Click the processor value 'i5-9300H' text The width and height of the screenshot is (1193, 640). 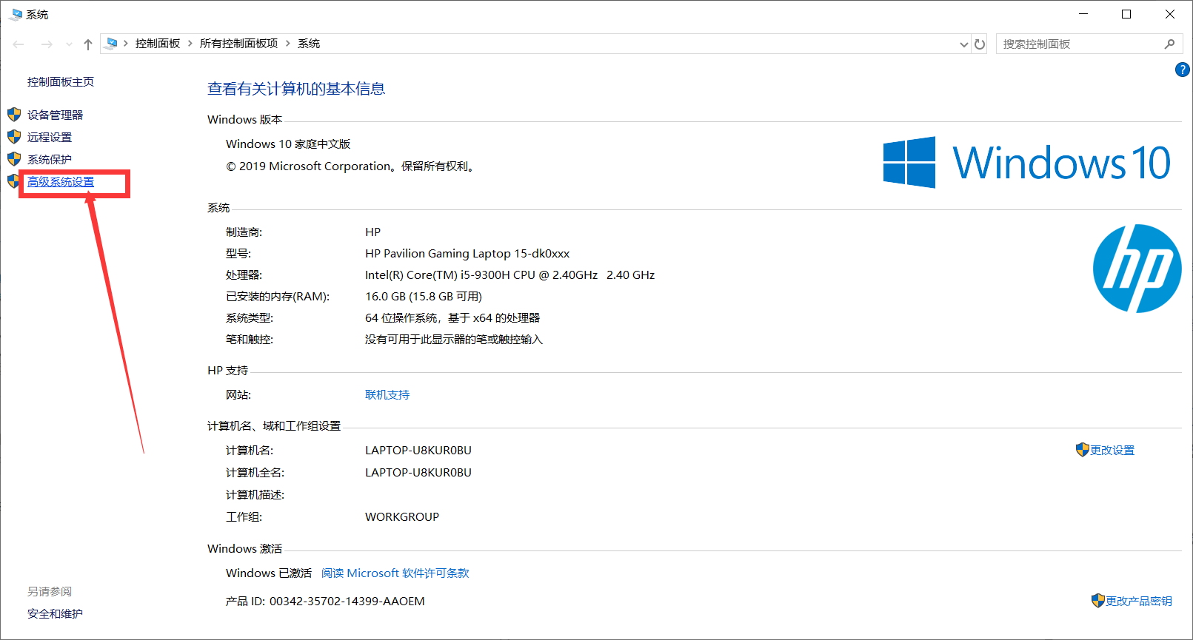pos(485,275)
